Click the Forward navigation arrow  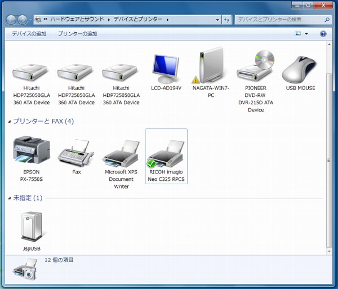tap(23, 20)
